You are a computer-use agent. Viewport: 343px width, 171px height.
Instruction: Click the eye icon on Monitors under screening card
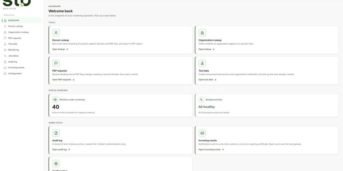[x=55, y=100]
